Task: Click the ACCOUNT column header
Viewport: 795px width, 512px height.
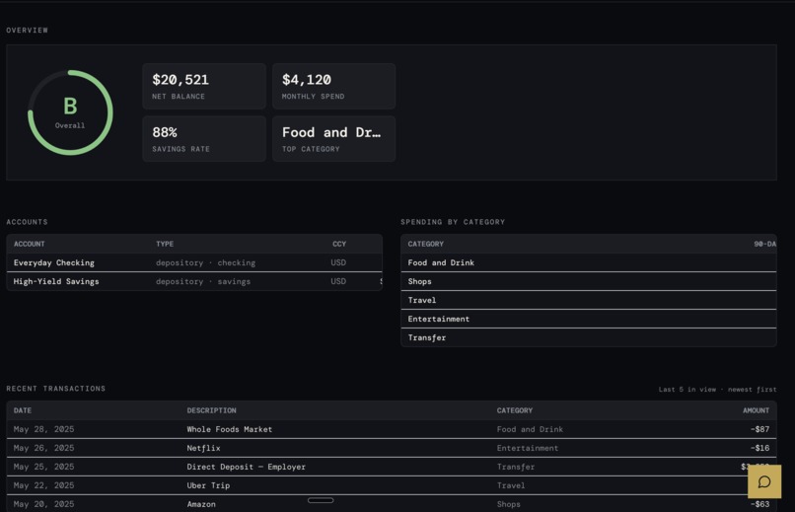Action: click(x=29, y=244)
